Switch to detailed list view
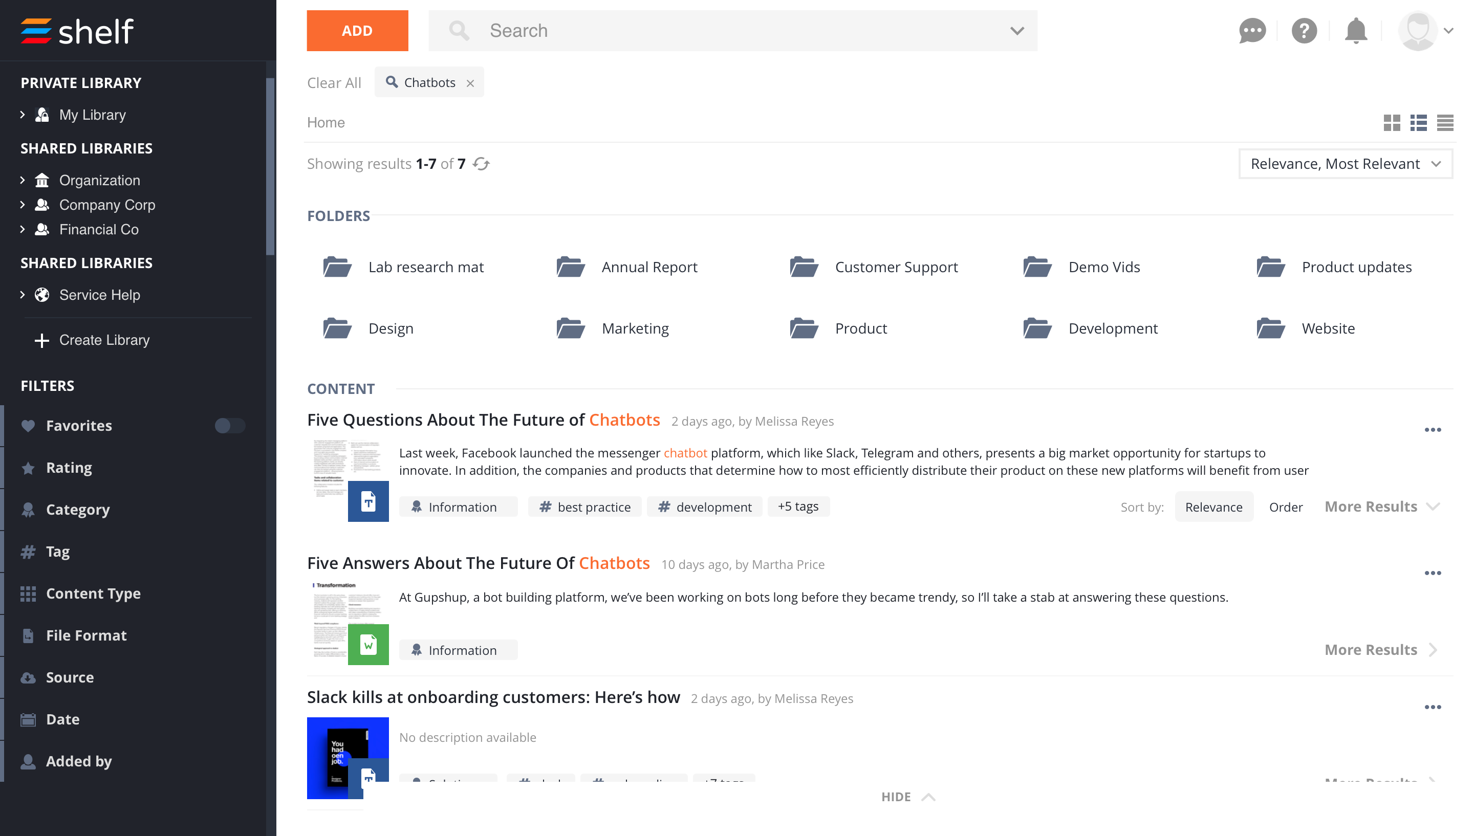 pyautogui.click(x=1418, y=123)
